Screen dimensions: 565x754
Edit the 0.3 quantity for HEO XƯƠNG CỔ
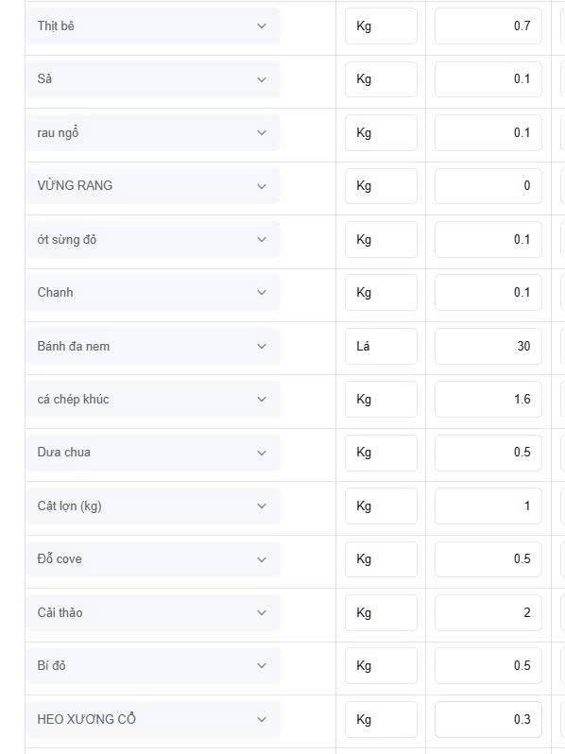(x=488, y=719)
